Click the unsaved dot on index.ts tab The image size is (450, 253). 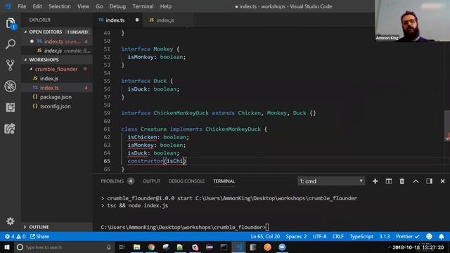coord(137,20)
